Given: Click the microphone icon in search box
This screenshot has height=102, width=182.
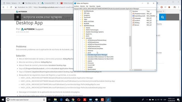Looking at the screenshot, I should point(44,99).
